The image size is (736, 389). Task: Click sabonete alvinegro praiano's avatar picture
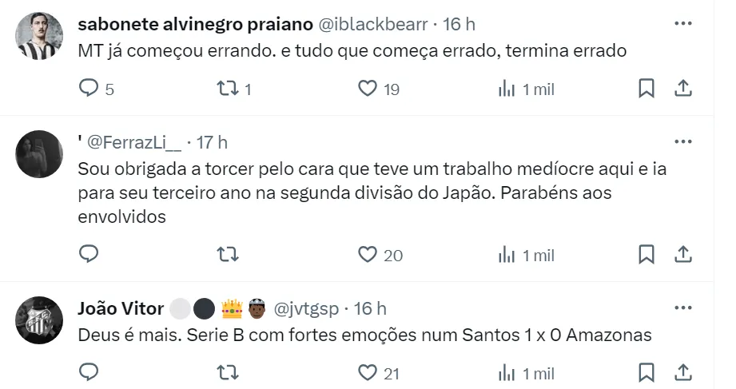(39, 37)
